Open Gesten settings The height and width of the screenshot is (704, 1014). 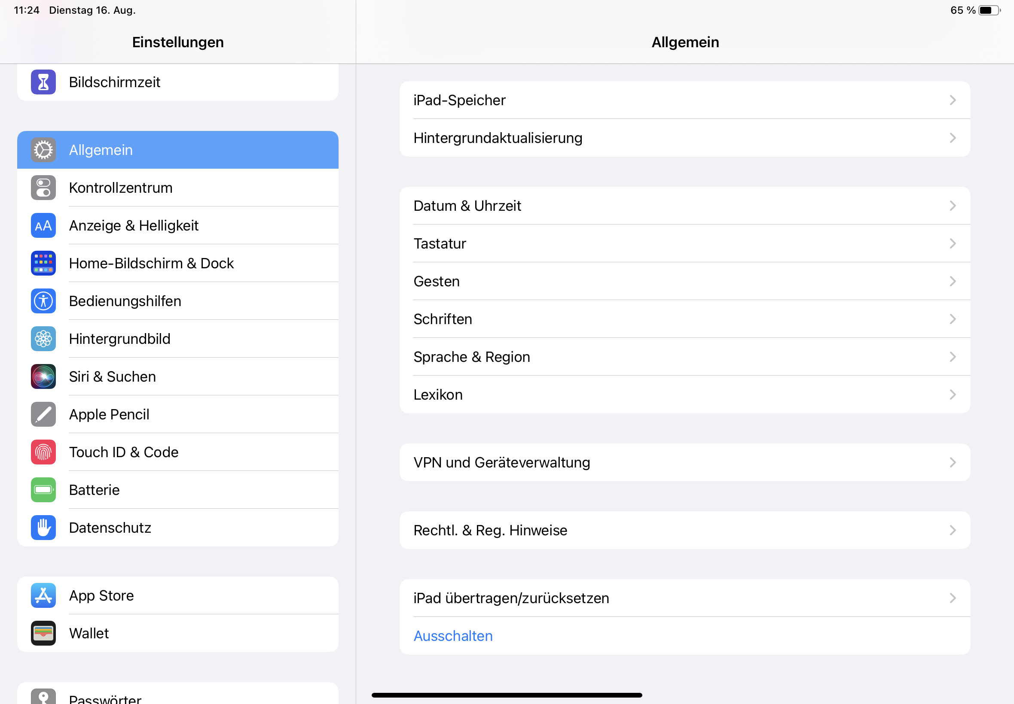pyautogui.click(x=685, y=282)
